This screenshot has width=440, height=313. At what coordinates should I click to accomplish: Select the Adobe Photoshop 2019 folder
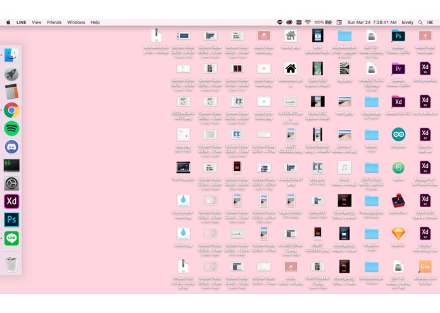pyautogui.click(x=398, y=35)
